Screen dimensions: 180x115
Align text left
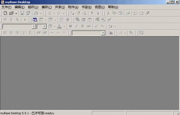click(x=5, y=33)
